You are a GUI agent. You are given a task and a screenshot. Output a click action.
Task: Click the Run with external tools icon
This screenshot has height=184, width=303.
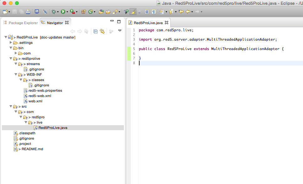(72, 12)
